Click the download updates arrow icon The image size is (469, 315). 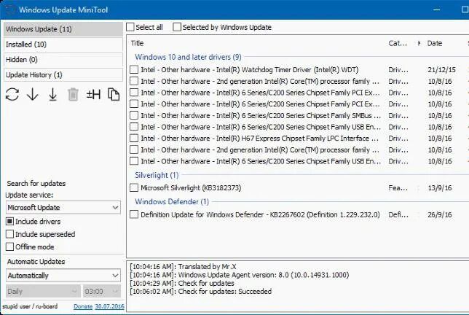click(32, 95)
